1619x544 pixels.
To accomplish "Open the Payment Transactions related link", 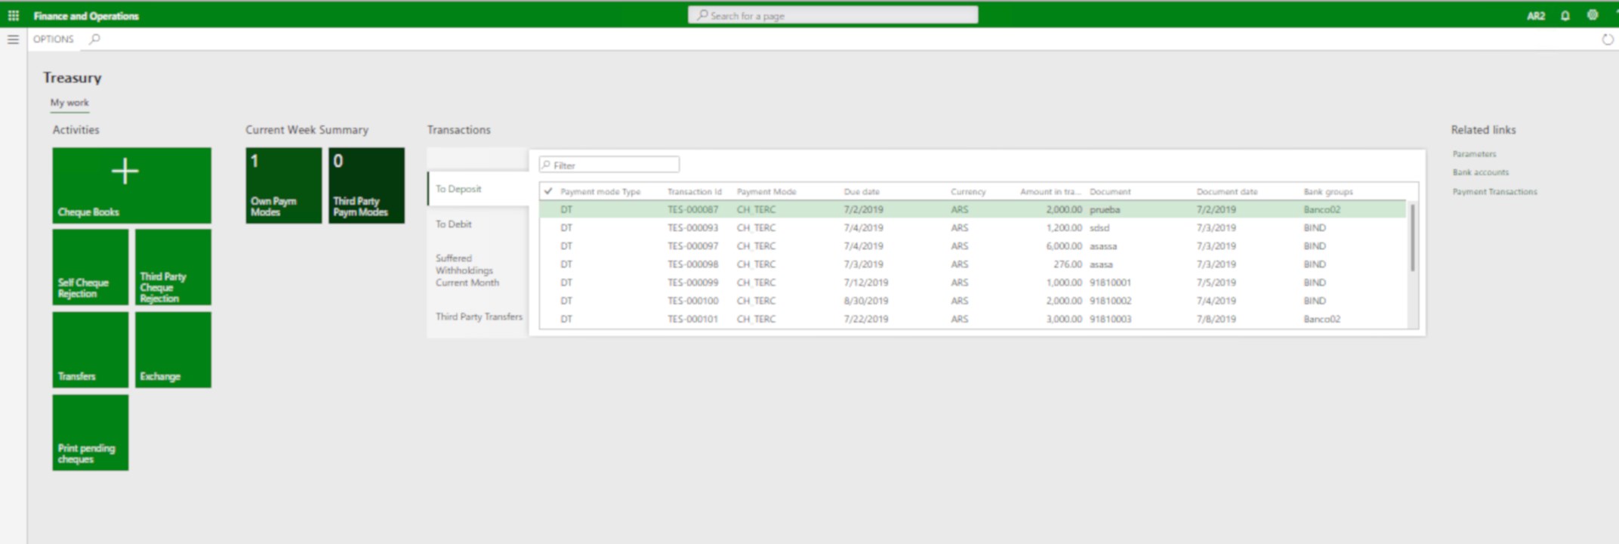I will point(1494,192).
